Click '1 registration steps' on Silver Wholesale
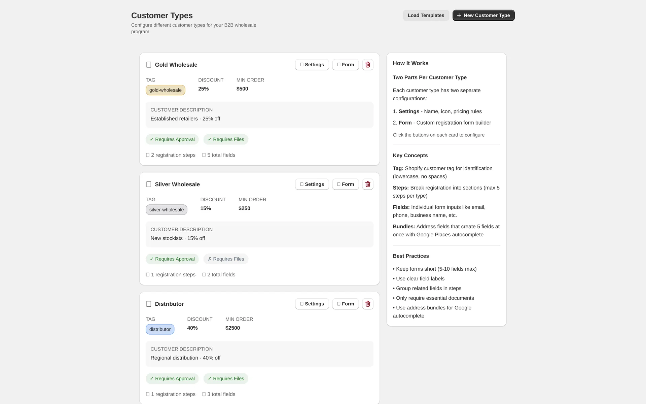This screenshot has height=404, width=646. coord(171,274)
